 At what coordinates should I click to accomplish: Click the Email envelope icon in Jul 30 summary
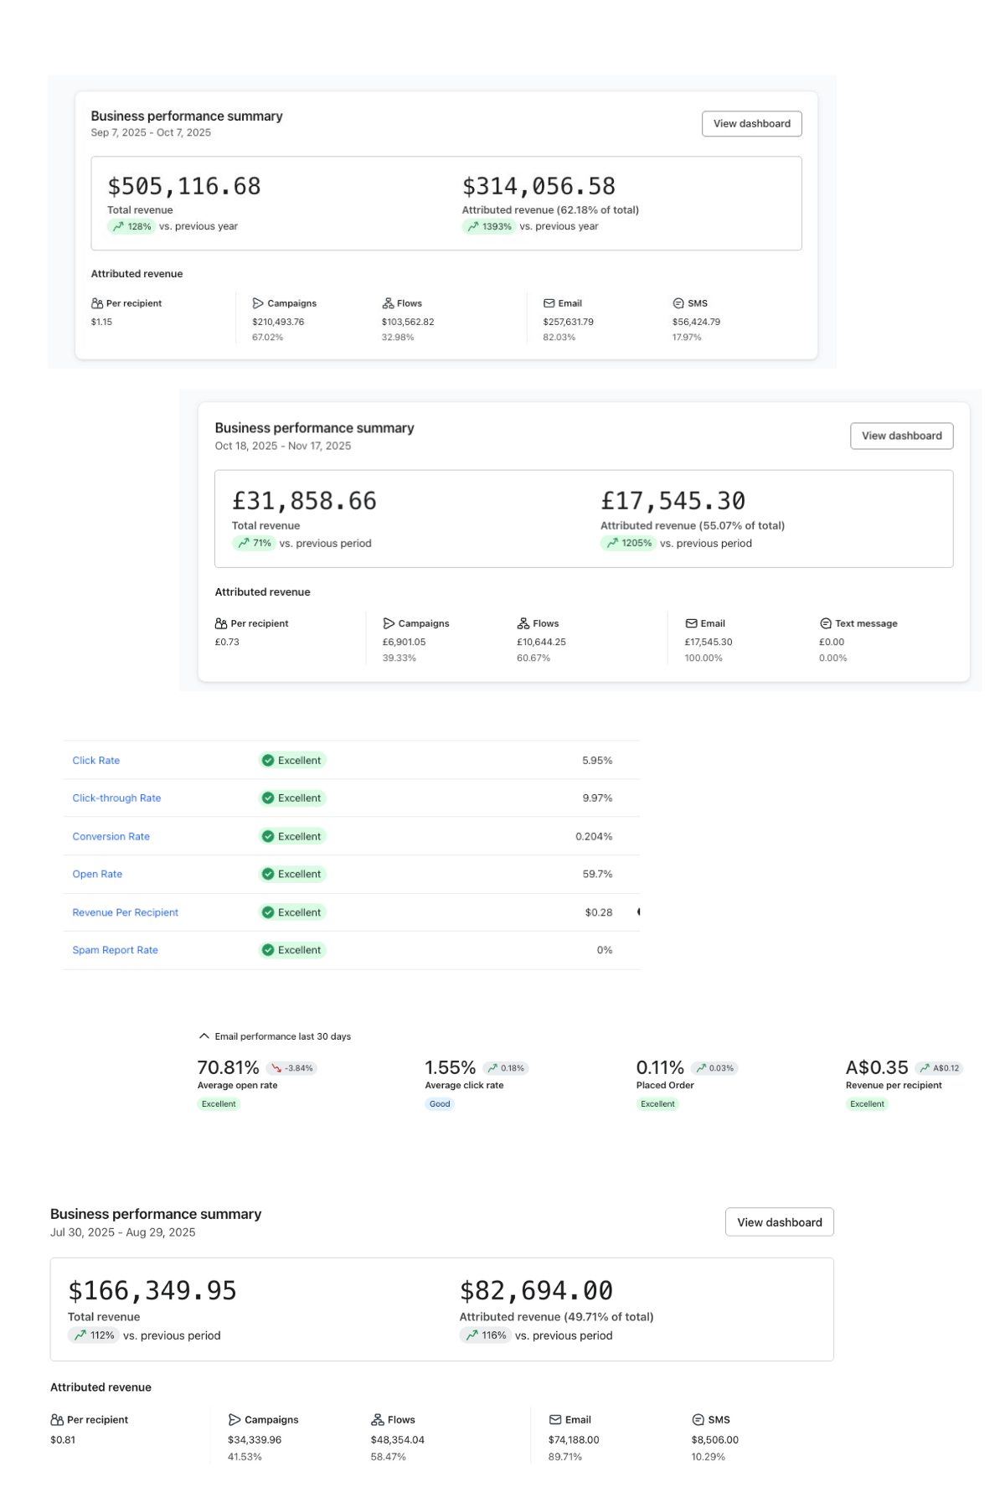tap(555, 1419)
